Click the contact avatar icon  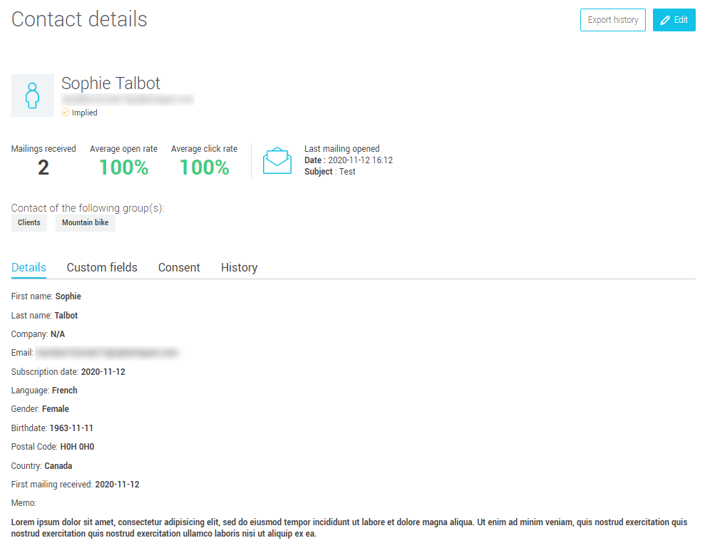pos(32,95)
